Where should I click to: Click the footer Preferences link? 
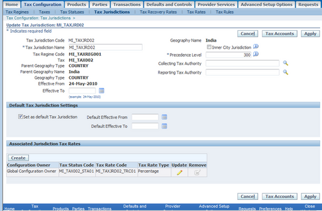[x=270, y=209]
